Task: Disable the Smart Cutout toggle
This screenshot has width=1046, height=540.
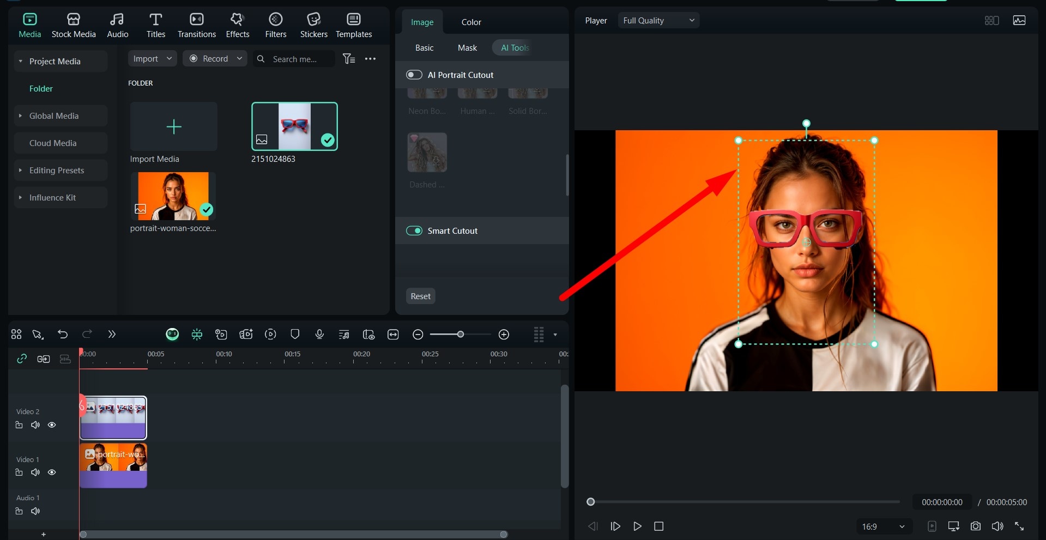Action: (x=414, y=230)
